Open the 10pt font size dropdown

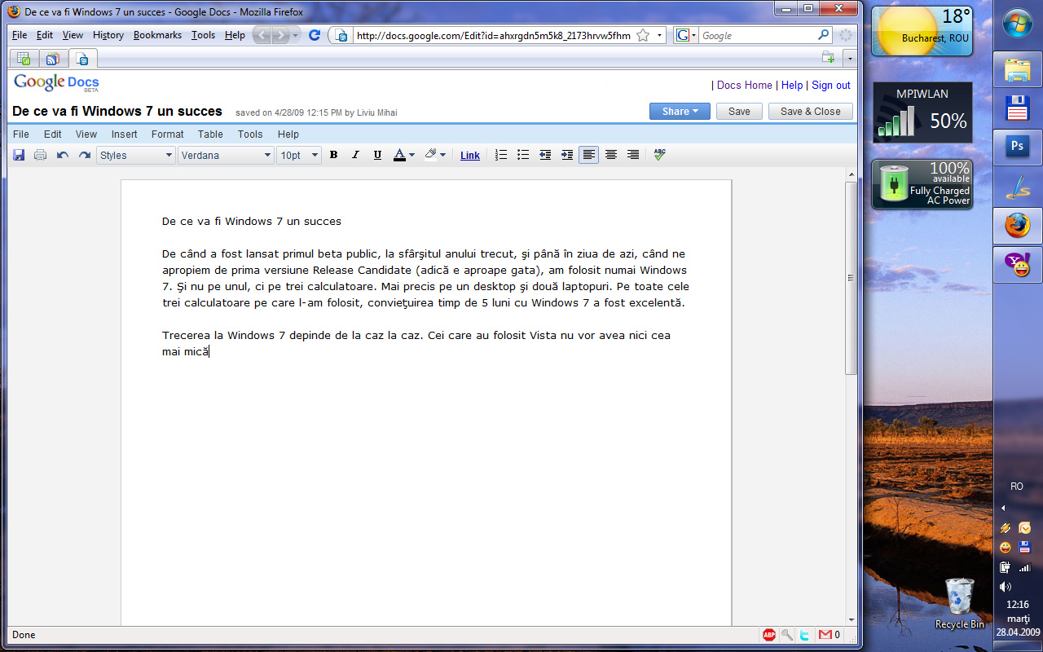coord(299,155)
